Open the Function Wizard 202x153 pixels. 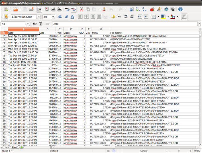click(x=34, y=24)
